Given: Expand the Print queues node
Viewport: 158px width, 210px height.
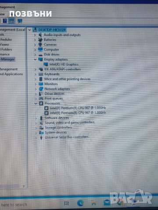Looking at the screenshot, I should pos(36,99).
